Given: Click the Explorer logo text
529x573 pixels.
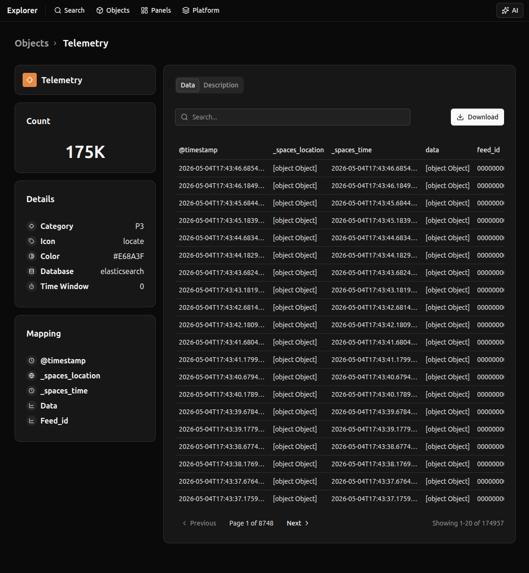Looking at the screenshot, I should 22,10.
